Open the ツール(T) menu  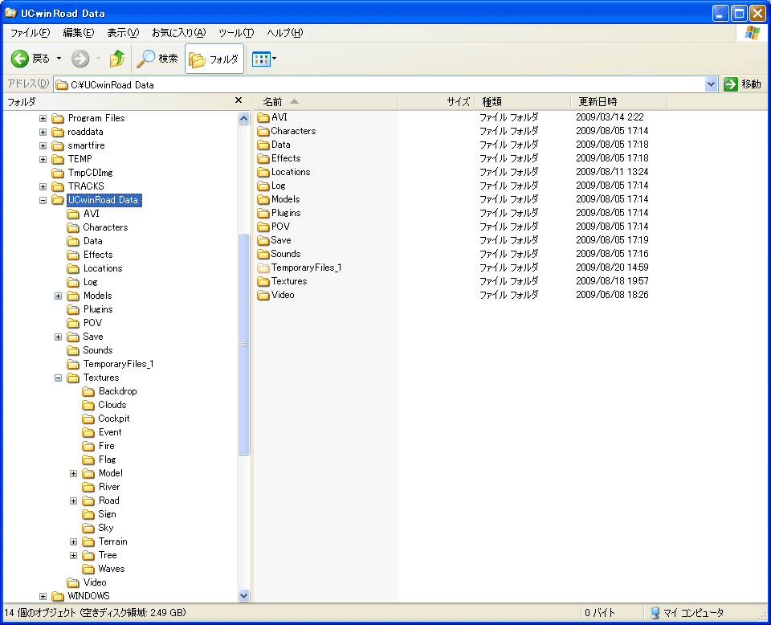coord(236,33)
